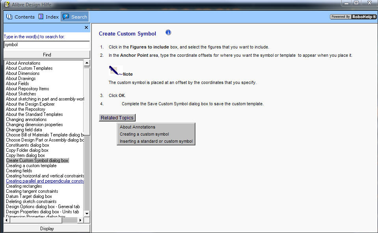Screen dimensions: 378x233
Task: Click the Display button
Action: [x=47, y=228]
